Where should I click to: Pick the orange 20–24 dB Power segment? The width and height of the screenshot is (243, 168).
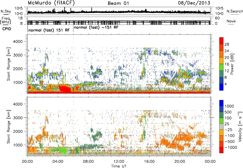[x=221, y=54]
